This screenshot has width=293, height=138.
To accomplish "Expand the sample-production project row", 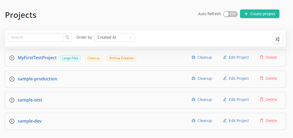I will click(12, 79).
